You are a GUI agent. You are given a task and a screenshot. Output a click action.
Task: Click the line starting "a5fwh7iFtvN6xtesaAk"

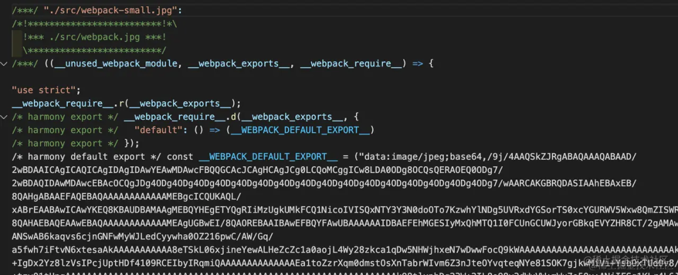point(345,251)
